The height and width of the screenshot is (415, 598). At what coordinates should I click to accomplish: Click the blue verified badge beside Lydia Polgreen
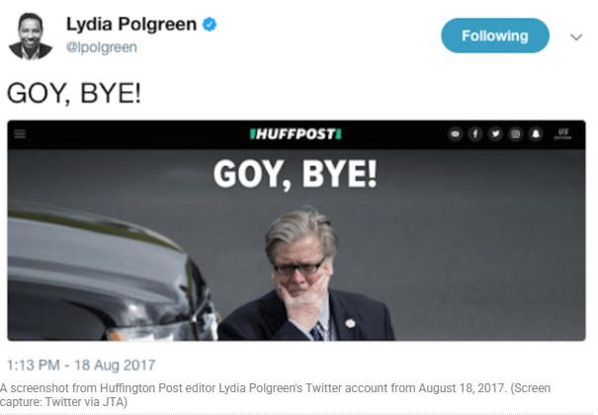[210, 25]
